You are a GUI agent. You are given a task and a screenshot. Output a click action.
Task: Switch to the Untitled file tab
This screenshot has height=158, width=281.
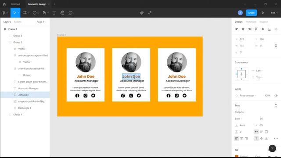coord(16,4)
